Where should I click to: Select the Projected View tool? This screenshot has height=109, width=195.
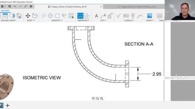[5, 16]
